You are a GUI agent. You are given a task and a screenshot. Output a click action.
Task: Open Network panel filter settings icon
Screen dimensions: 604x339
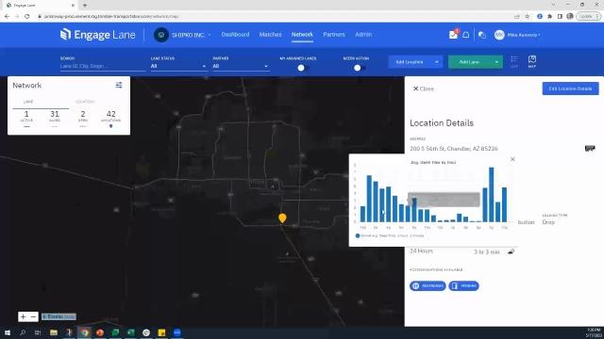pos(119,85)
